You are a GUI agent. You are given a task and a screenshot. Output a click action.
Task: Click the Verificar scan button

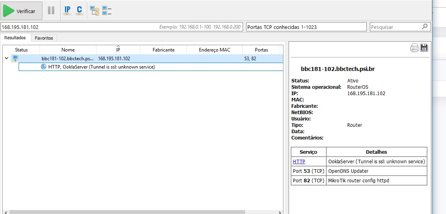coord(22,11)
